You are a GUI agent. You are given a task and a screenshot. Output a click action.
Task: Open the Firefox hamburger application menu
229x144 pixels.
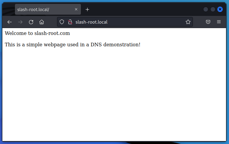tap(219, 22)
